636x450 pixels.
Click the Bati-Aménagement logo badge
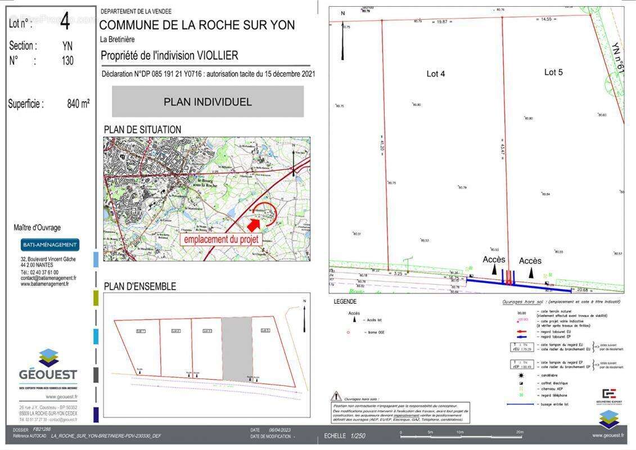[50, 245]
